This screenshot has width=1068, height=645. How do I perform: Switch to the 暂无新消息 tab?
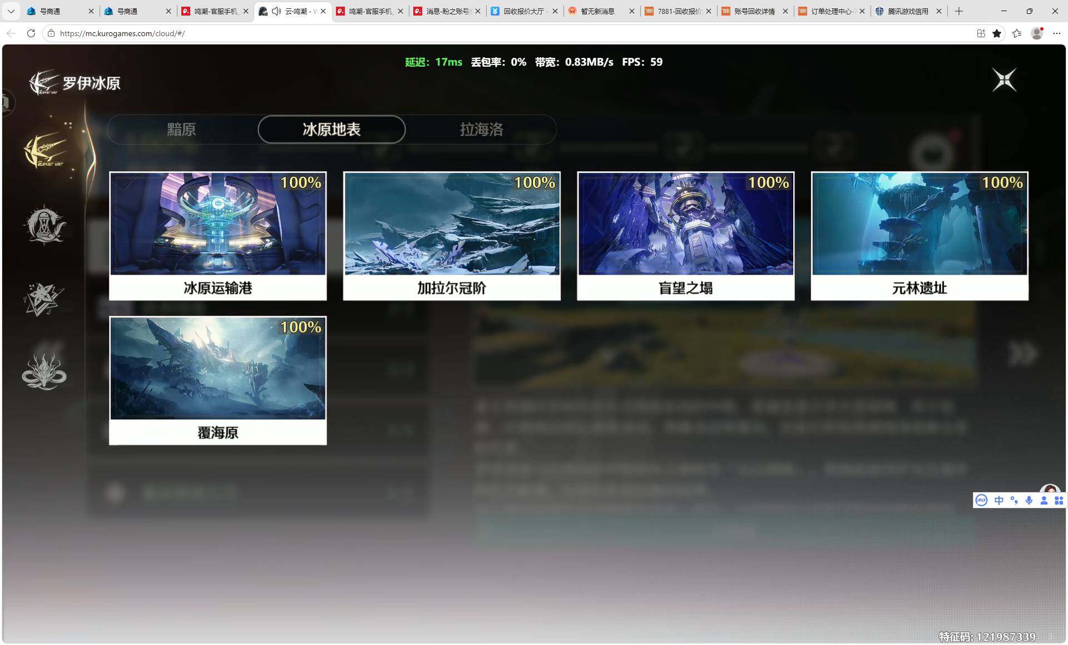pos(601,11)
